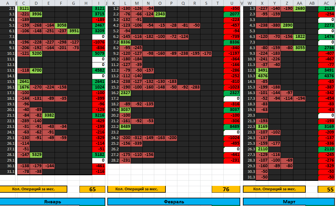Select the red cell with -298
Viewport: 336px width, 206px height.
tap(61, 42)
